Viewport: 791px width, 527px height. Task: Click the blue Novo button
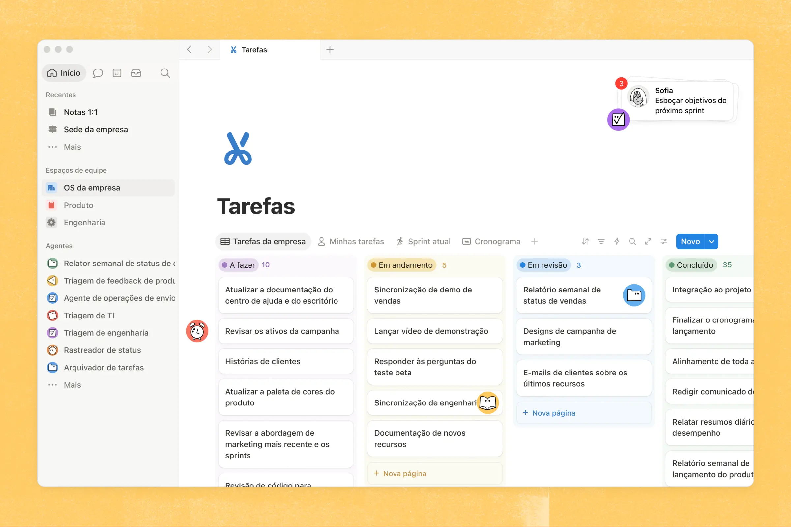(x=690, y=242)
